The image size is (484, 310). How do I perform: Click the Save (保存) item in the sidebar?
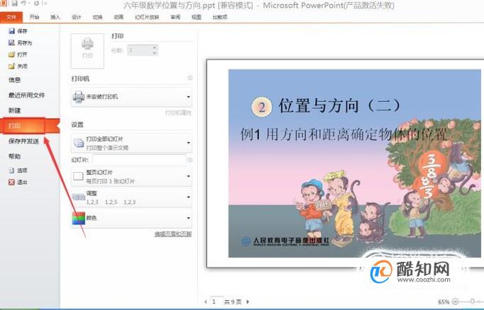click(18, 30)
